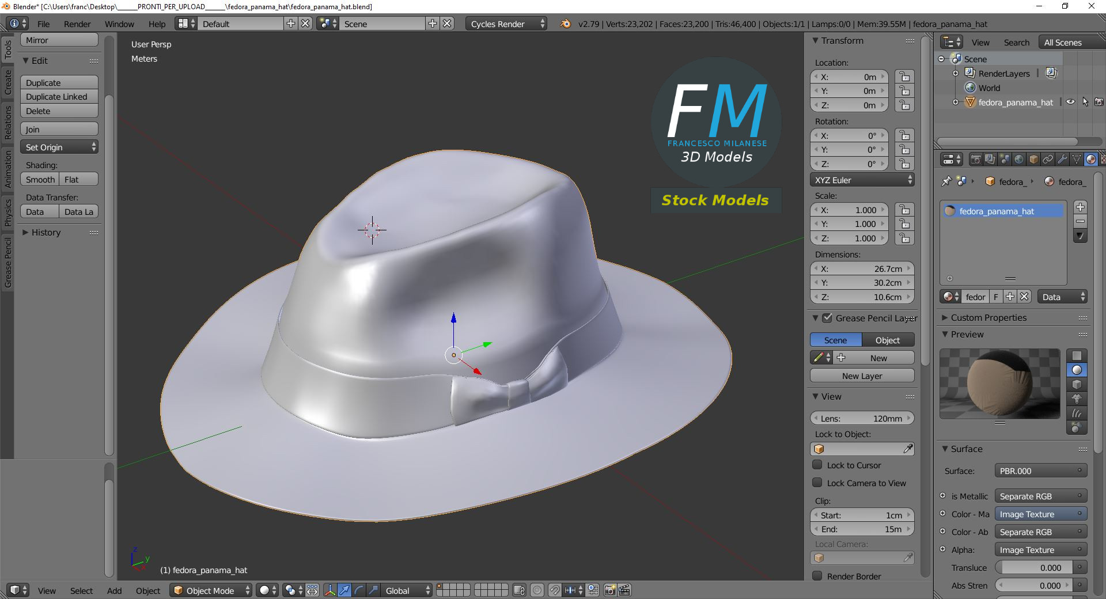Open Constraints properties tab (chain icon)
1106x599 pixels.
point(1048,160)
